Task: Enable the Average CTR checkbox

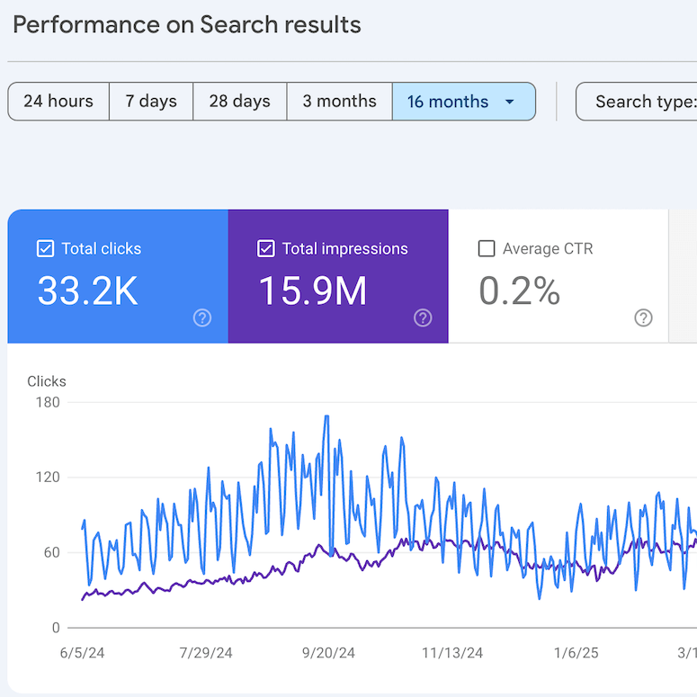Action: (487, 249)
